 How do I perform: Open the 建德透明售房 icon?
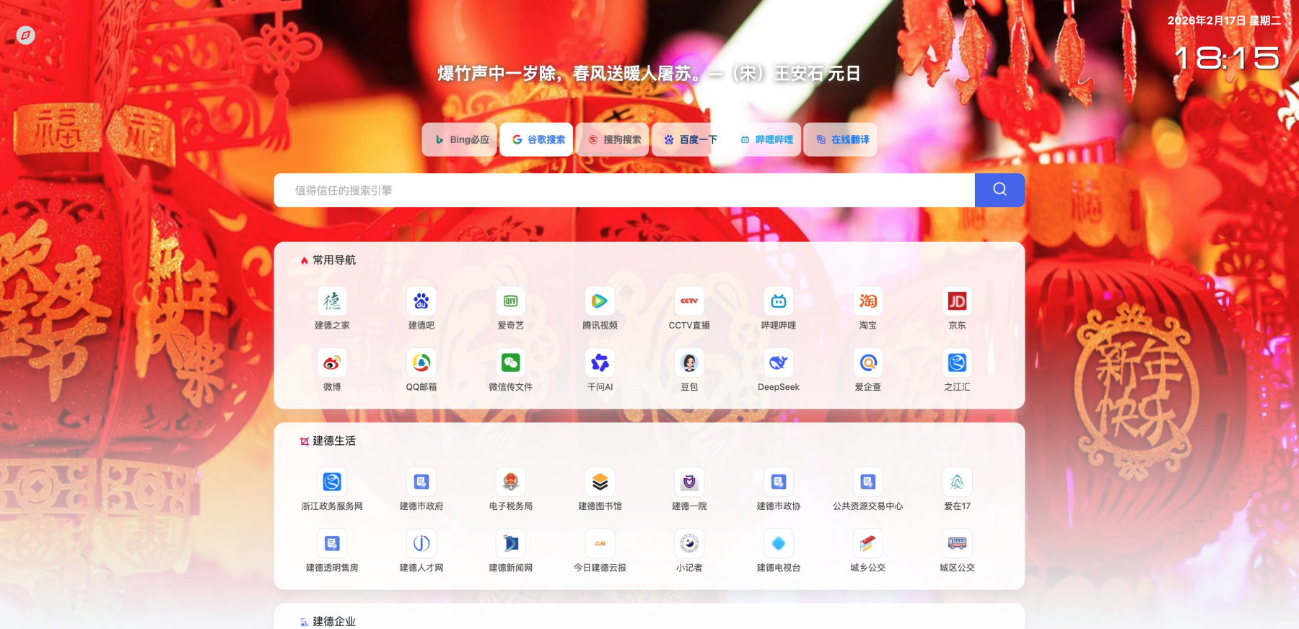(332, 543)
